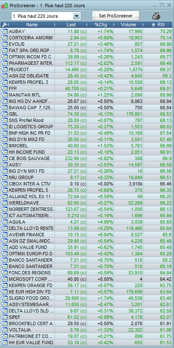Select the BAWAG CAP 7,125... row name
This screenshot has width=174, height=348.
(31, 108)
